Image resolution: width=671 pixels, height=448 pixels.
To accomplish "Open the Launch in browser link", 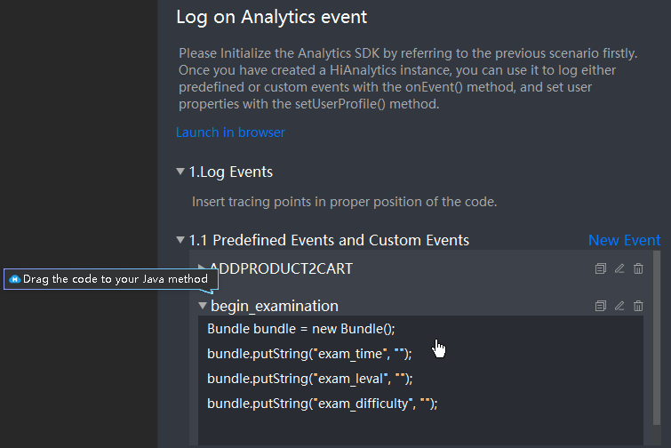I will coord(230,132).
